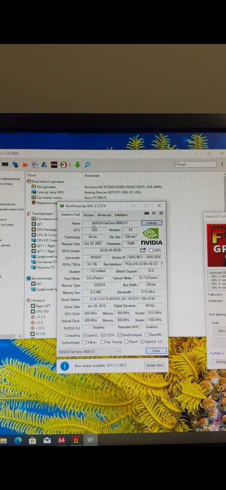226x490 pixels.
Task: Click the AIDA64 flame stress test icon
Action: [x=25, y=165]
